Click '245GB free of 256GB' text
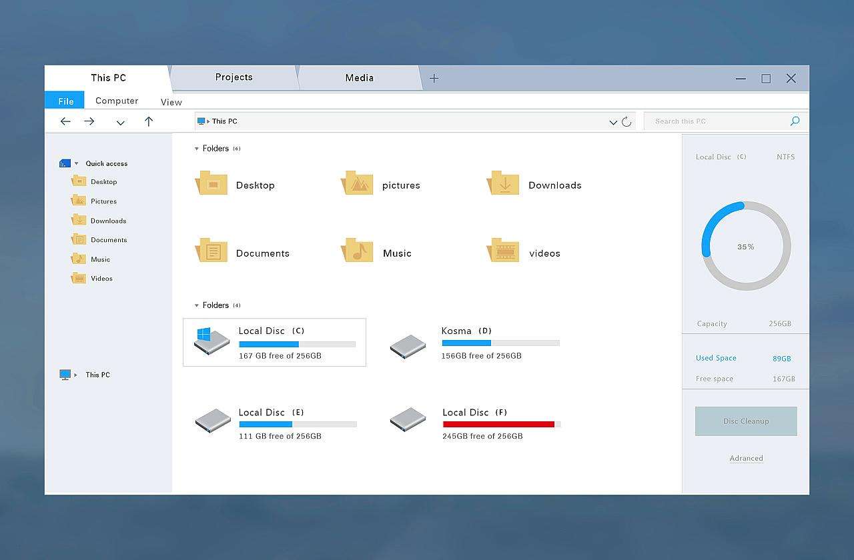Viewport: 854px width, 560px height. pos(482,436)
